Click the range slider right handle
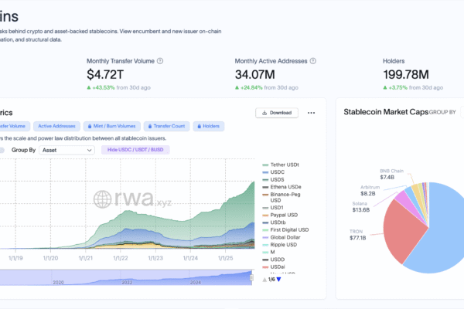The width and height of the screenshot is (464, 309). click(x=252, y=277)
